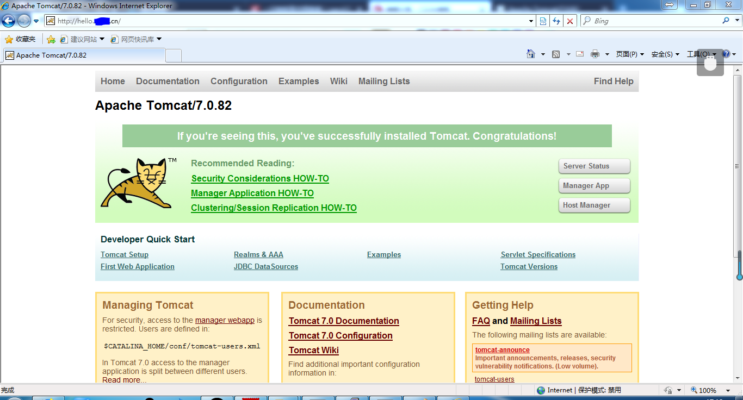This screenshot has height=400, width=743.
Task: Open the address bar history dropdown arrow
Action: click(x=531, y=21)
